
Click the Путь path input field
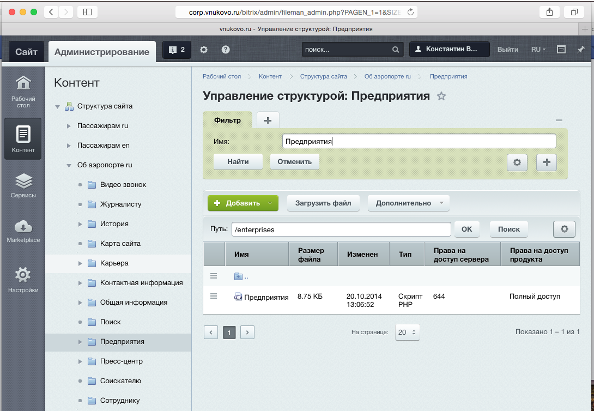point(341,229)
